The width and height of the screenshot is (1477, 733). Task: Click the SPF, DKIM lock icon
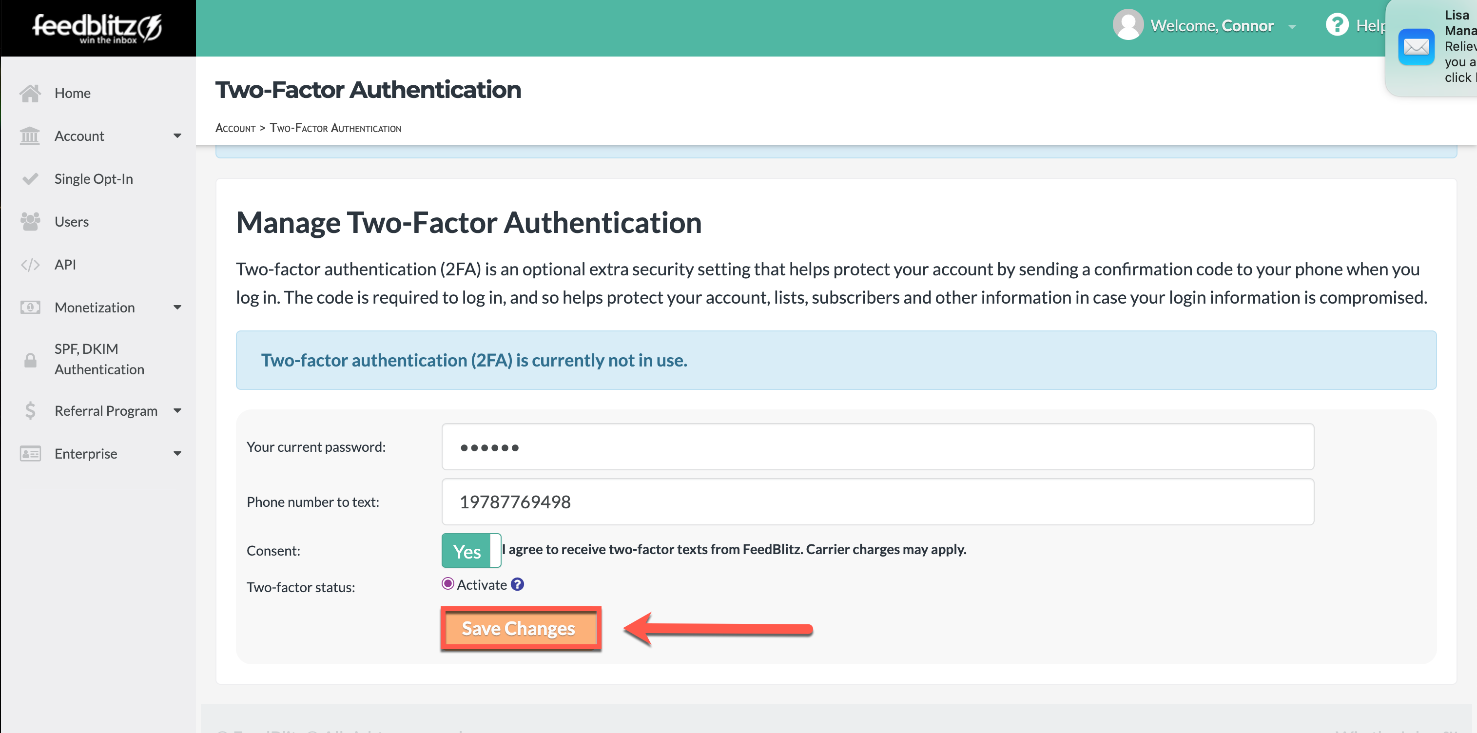coord(30,360)
